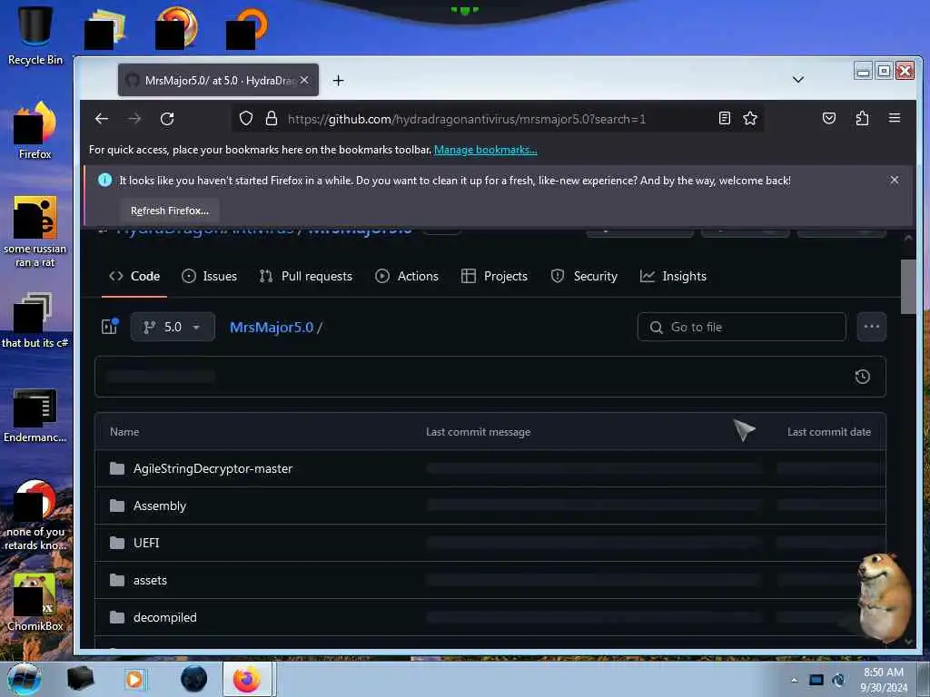
Task: Click the Last commit date column header
Action: (x=828, y=431)
